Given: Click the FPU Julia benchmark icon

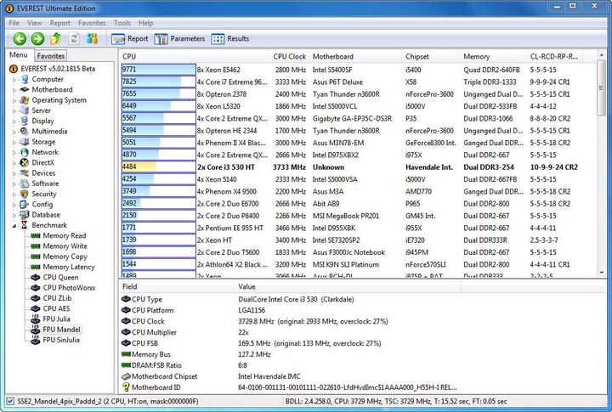Looking at the screenshot, I should tap(36, 319).
